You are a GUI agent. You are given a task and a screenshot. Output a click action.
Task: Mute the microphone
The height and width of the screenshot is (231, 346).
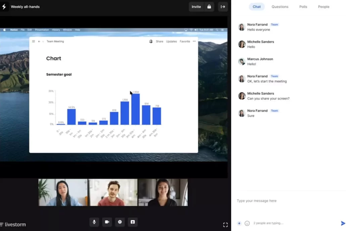(94, 222)
